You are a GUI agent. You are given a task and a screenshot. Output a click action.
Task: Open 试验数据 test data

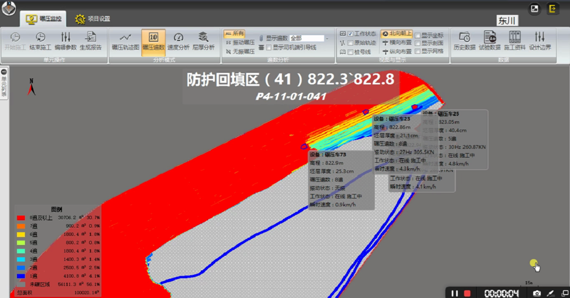(x=489, y=41)
